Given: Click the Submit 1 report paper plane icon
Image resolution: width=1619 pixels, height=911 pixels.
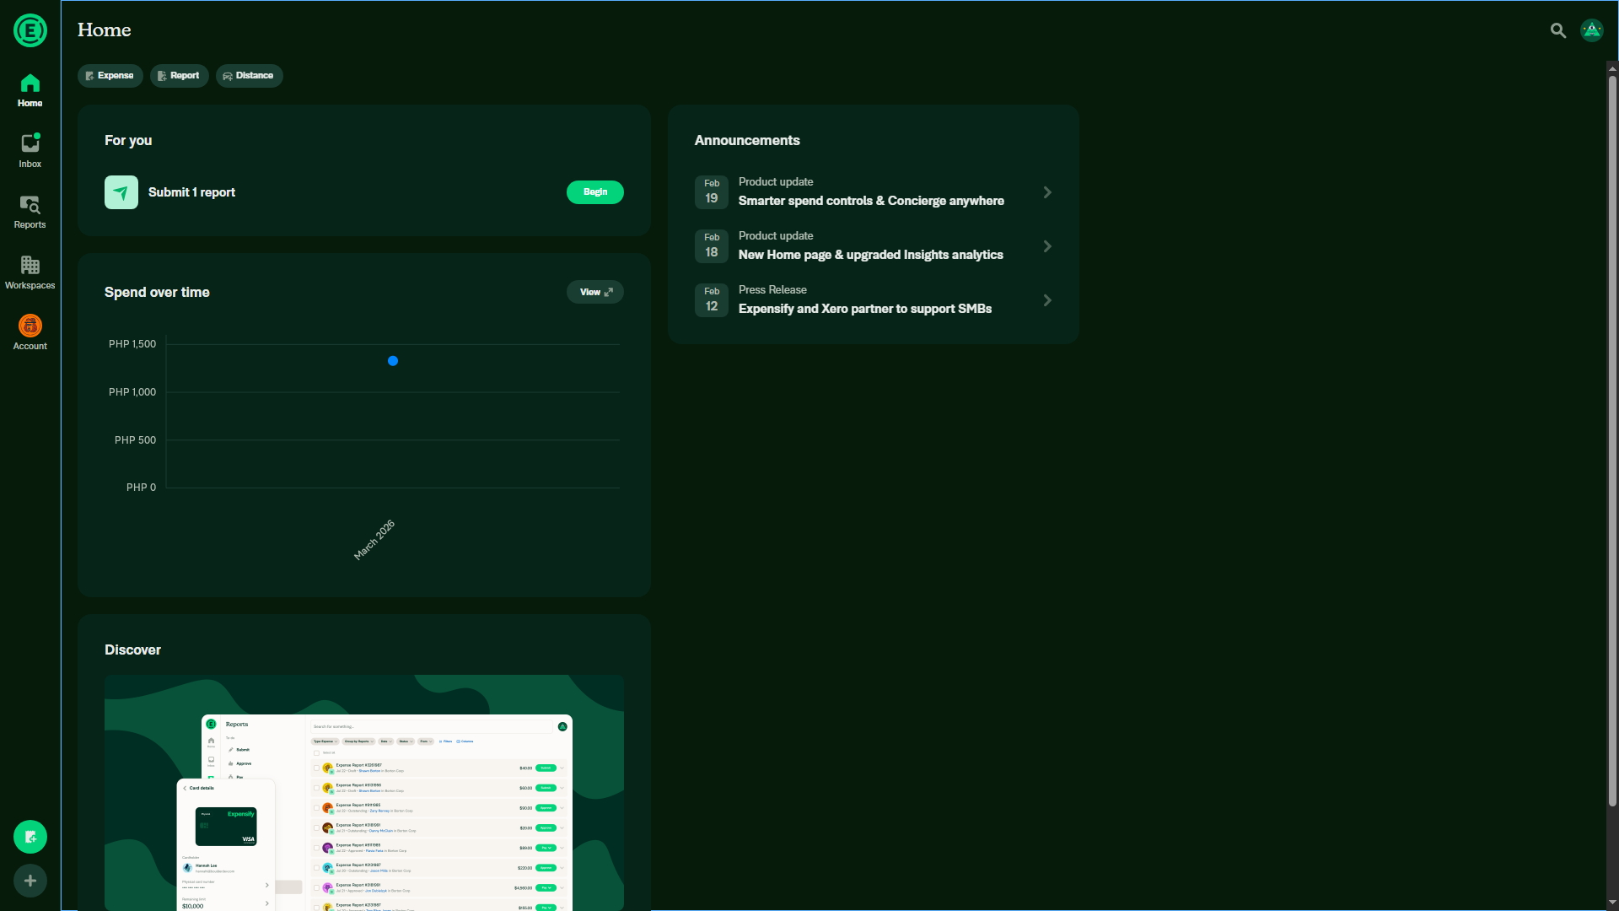Looking at the screenshot, I should pyautogui.click(x=121, y=192).
